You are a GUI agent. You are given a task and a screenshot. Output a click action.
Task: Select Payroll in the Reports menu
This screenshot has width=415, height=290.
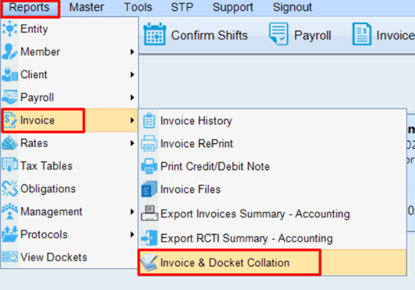[x=69, y=97]
